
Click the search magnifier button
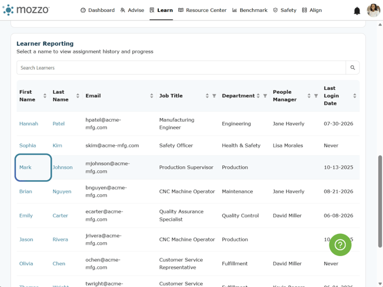point(353,67)
